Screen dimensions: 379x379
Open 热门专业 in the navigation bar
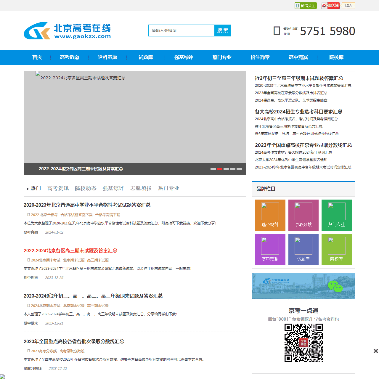coord(222,57)
